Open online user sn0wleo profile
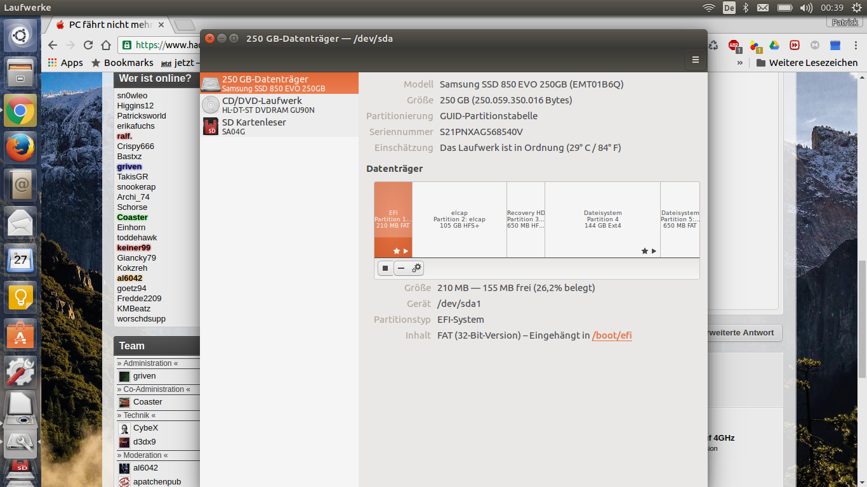 pyautogui.click(x=132, y=96)
